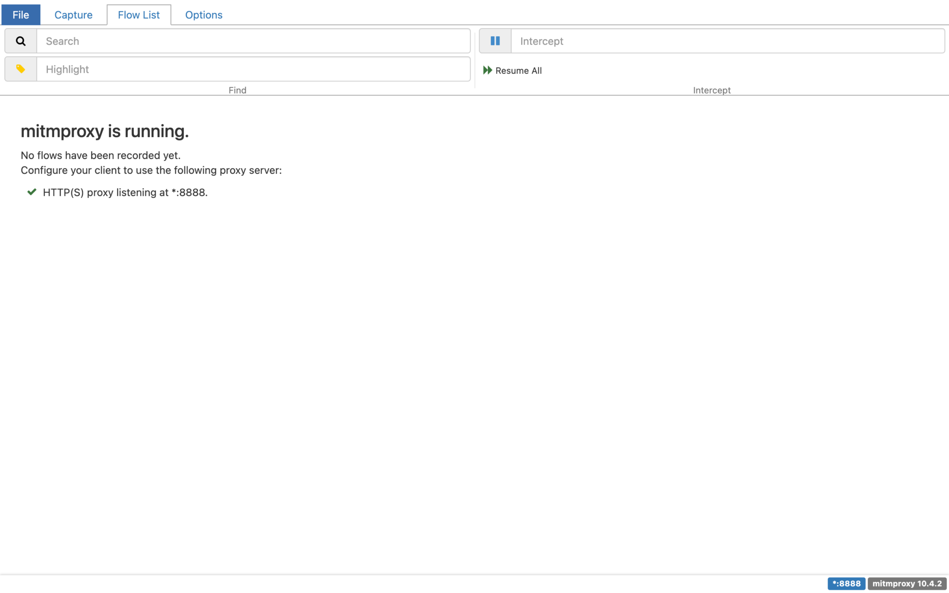Screen dimensions: 949x593
Task: Switch to the Capture tab
Action: (73, 15)
